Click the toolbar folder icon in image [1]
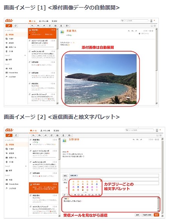 click(55, 26)
